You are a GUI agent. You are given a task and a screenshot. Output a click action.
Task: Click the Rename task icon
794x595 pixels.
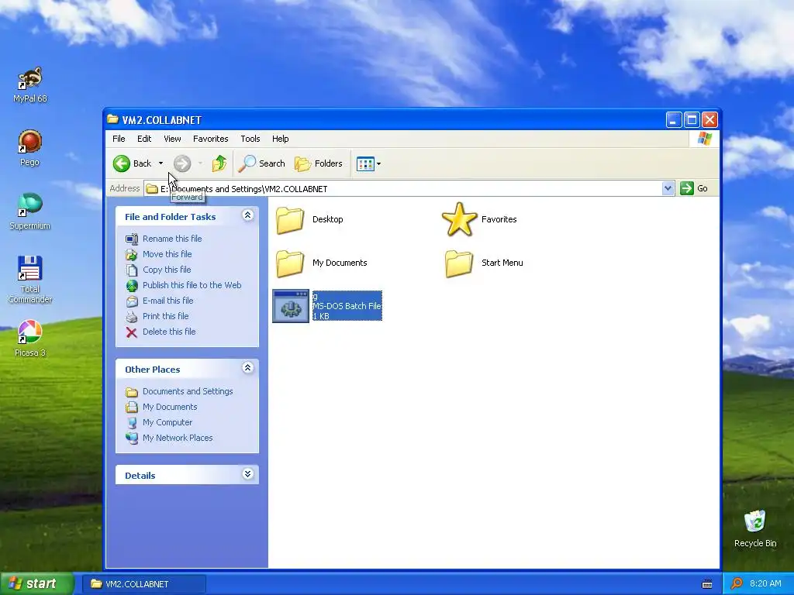coord(132,239)
